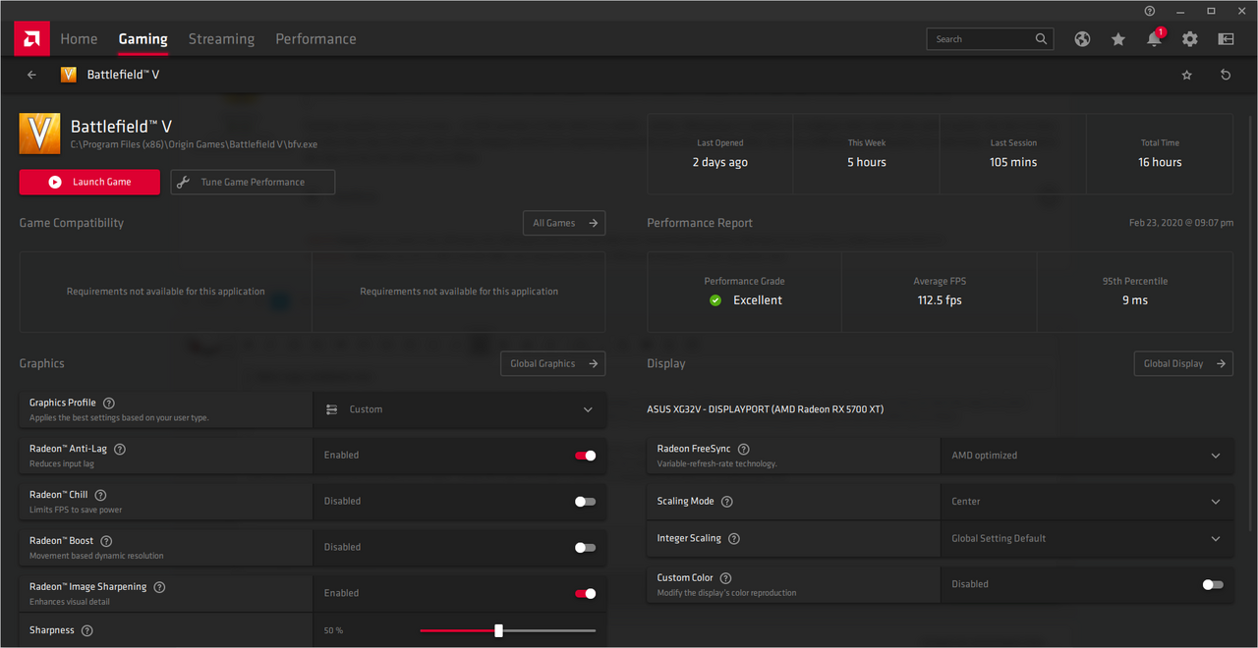Click This Week 5 hours stat
This screenshot has height=648, width=1258.
pos(867,153)
